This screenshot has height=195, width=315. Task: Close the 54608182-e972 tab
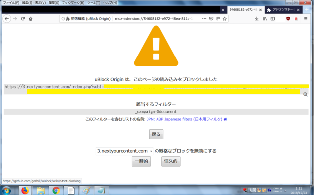260,10
